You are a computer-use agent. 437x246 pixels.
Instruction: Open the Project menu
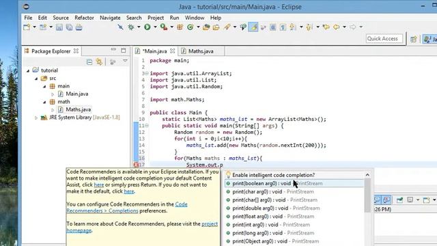pyautogui.click(x=156, y=18)
